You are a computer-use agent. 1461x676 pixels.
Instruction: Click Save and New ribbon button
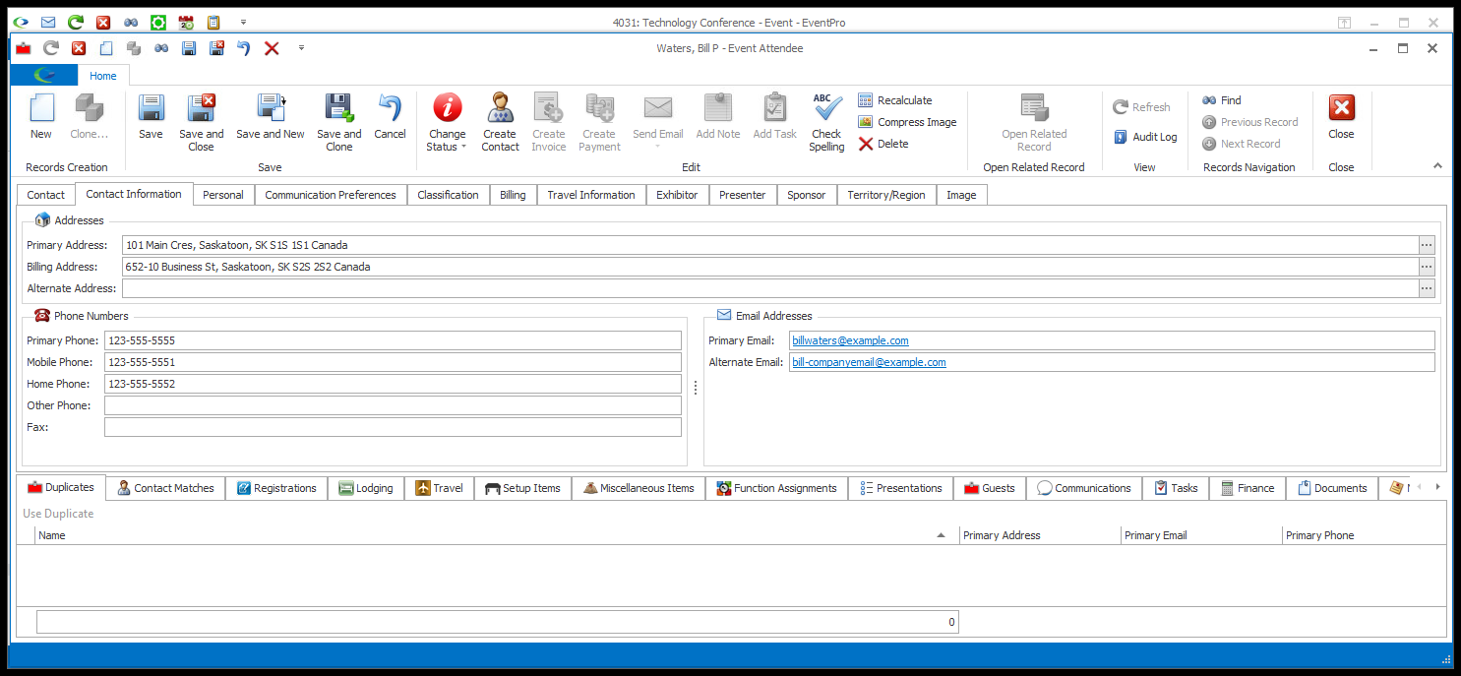[x=271, y=117]
